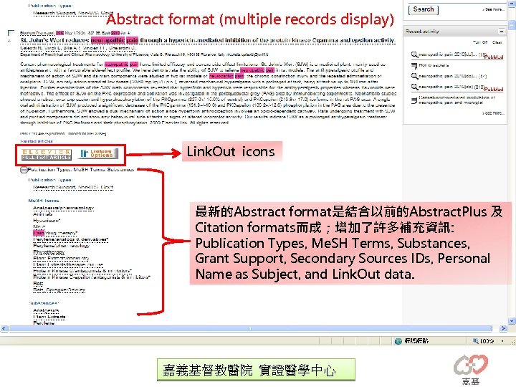516x387 pixels.
Task: Select MeSH term Protein Kinase C-epsilon/antagonists & inhibitors*
Action: tap(92, 277)
